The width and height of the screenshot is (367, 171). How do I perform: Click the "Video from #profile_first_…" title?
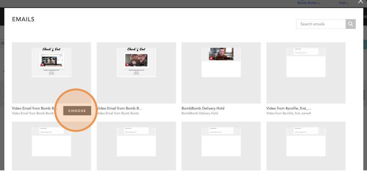coord(289,109)
